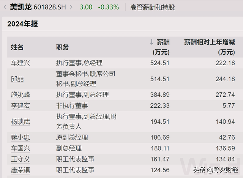The height and width of the screenshot is (178, 243).
Task: Open executive link 邱喆
Action: coord(17,79)
